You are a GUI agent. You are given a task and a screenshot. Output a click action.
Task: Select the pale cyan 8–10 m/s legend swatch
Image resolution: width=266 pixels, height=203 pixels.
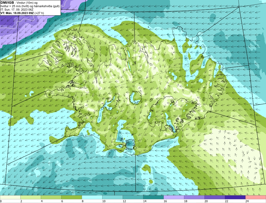[x=92, y=197]
